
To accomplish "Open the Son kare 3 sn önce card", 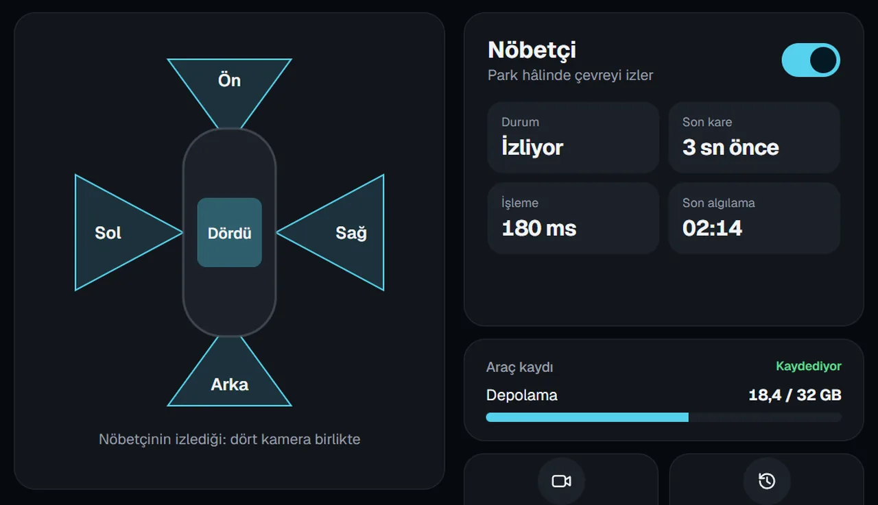I will (755, 138).
